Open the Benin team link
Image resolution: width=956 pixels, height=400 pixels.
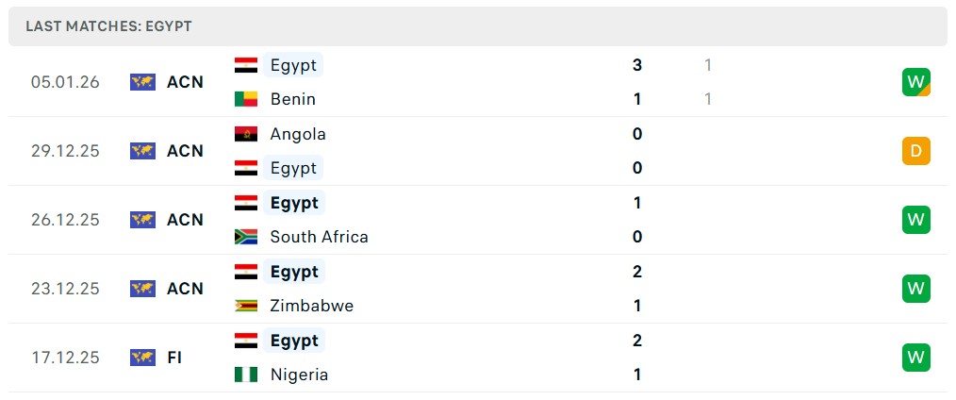click(292, 99)
